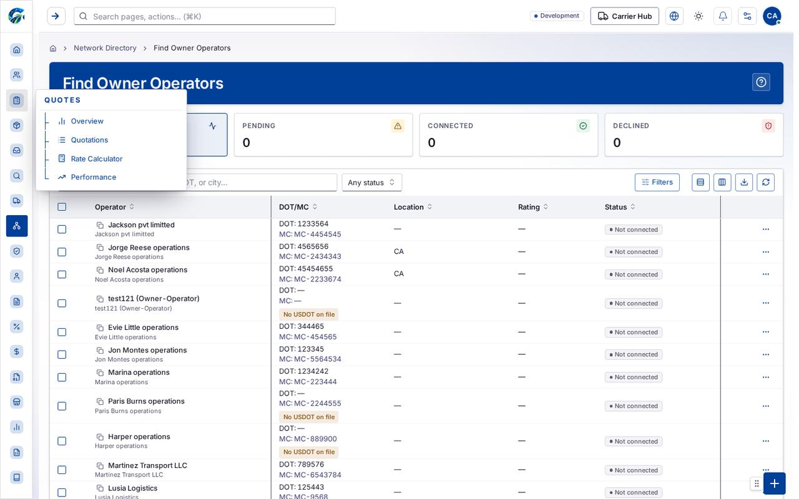Sort by Status column header
This screenshot has height=499, width=799.
tap(620, 207)
